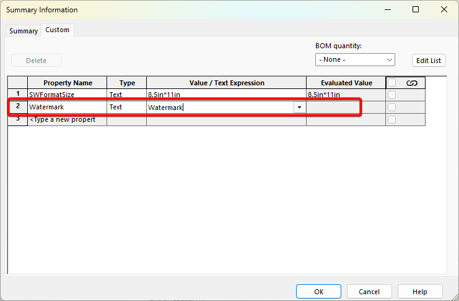Image resolution: width=459 pixels, height=301 pixels.
Task: Click the Type cell for Watermark
Action: pos(127,107)
